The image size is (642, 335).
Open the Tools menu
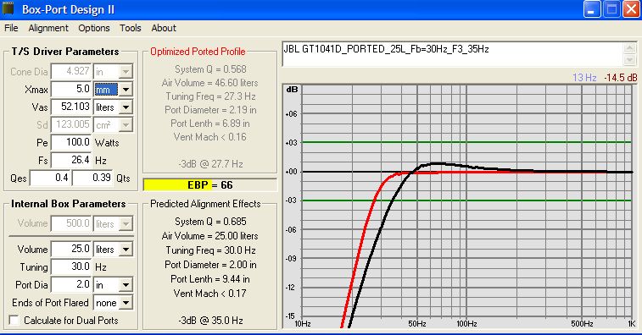pyautogui.click(x=131, y=28)
